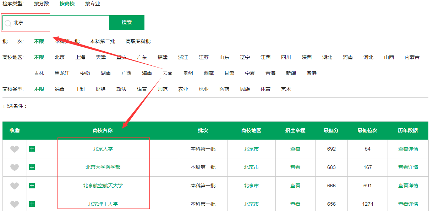The width and height of the screenshot is (433, 211).
Task: View 招生章程 查看 for 北京理工大学
Action: coord(295,204)
